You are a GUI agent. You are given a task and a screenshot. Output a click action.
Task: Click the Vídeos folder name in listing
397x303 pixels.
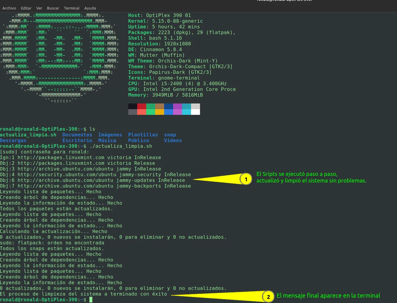click(173, 140)
